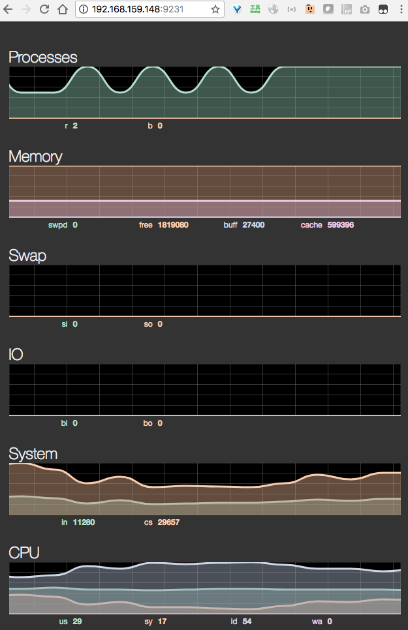
Task: Click the browser back arrow
Action: point(9,10)
